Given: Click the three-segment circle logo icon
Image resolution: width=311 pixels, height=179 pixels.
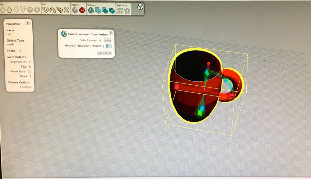Looking at the screenshot, I should [140, 7].
